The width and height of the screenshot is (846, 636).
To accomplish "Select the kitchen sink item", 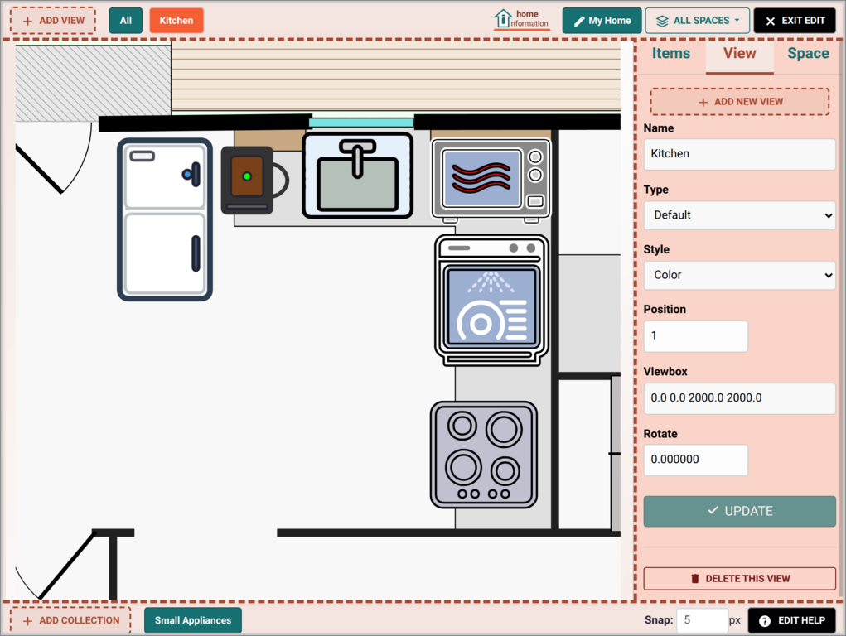I will tap(358, 176).
